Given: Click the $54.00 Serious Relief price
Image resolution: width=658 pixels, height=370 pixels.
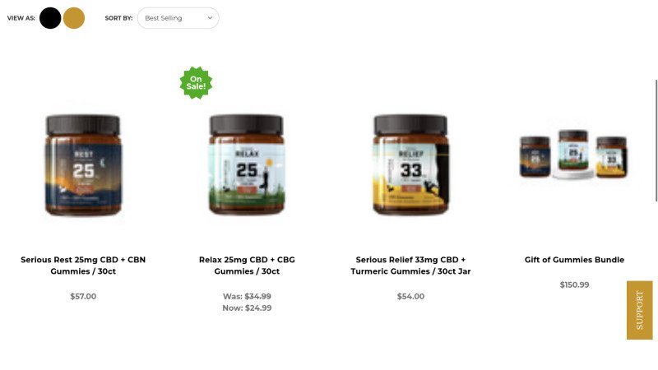Looking at the screenshot, I should pos(410,296).
